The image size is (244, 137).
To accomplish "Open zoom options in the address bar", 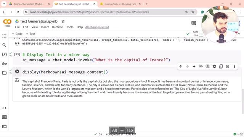I will pyautogui.click(x=186, y=12).
